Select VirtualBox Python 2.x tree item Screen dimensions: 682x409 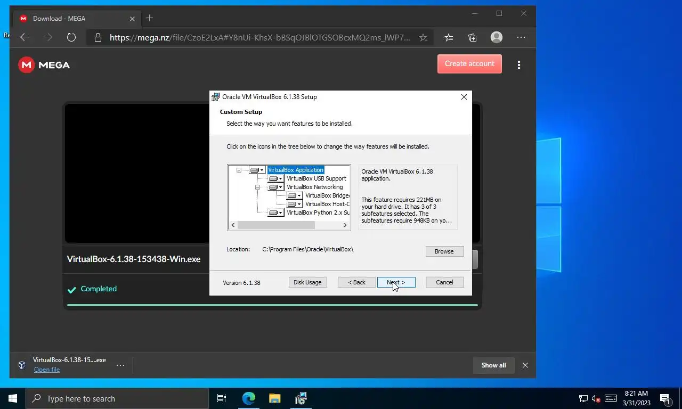tap(318, 212)
